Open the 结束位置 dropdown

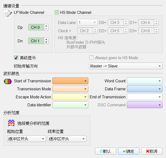pos(67,139)
